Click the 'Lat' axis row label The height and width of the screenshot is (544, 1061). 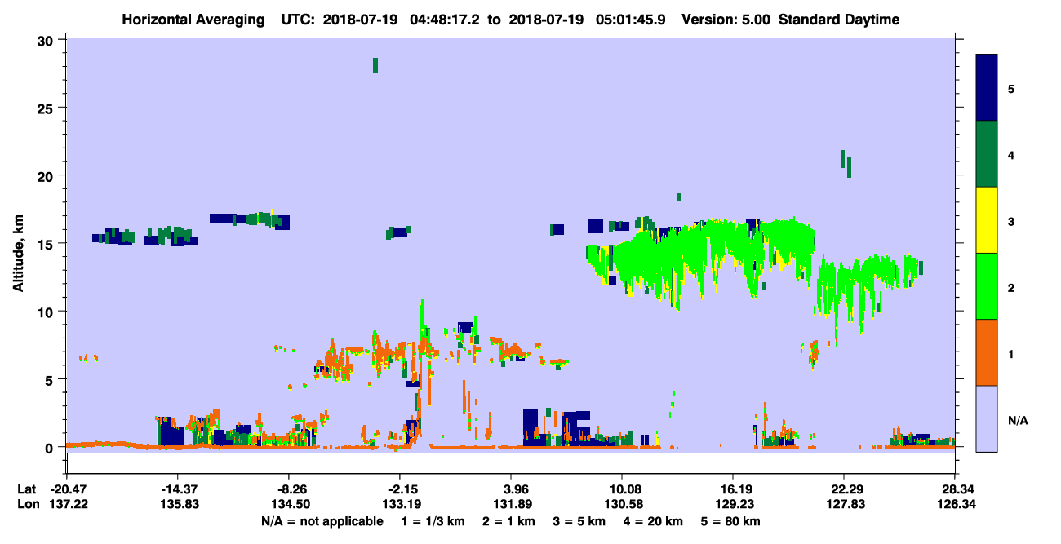pyautogui.click(x=26, y=489)
